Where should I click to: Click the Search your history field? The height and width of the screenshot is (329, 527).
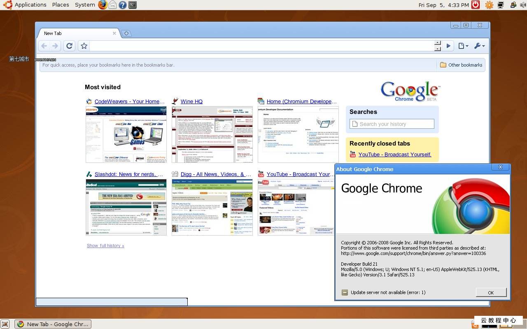(x=392, y=124)
